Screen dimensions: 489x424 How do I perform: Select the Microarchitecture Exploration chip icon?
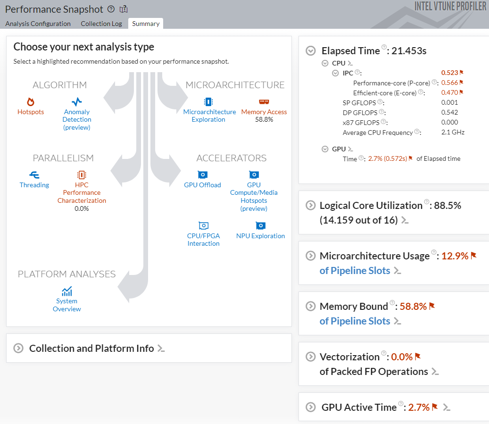point(208,102)
